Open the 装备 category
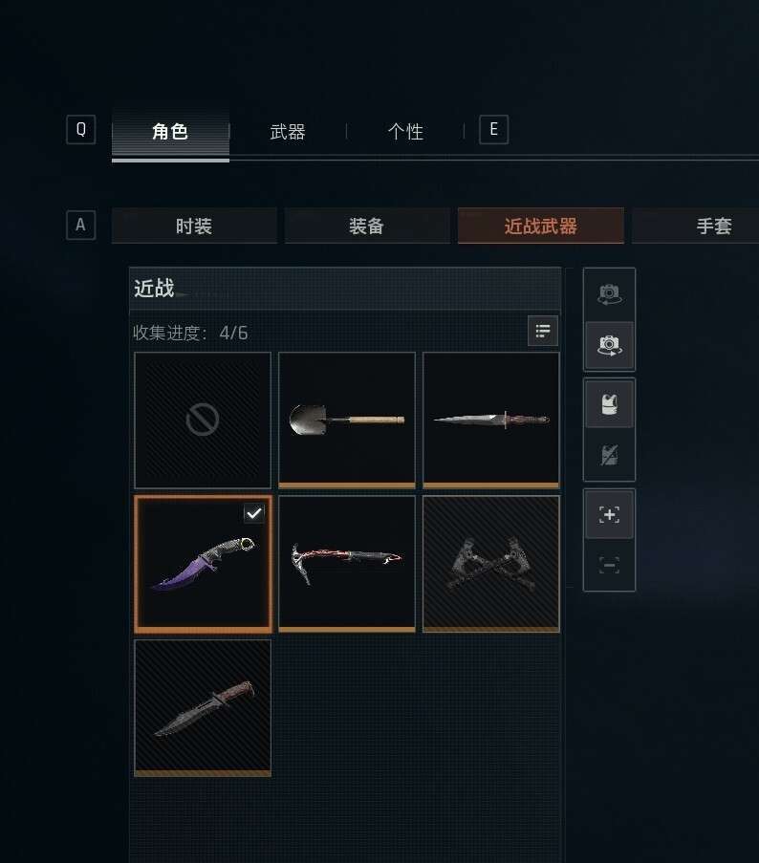Screen dimensions: 759x863 coord(366,226)
